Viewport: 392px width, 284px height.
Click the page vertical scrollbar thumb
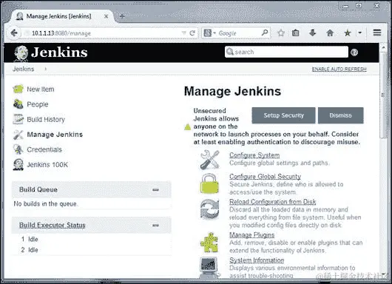pyautogui.click(x=383, y=95)
